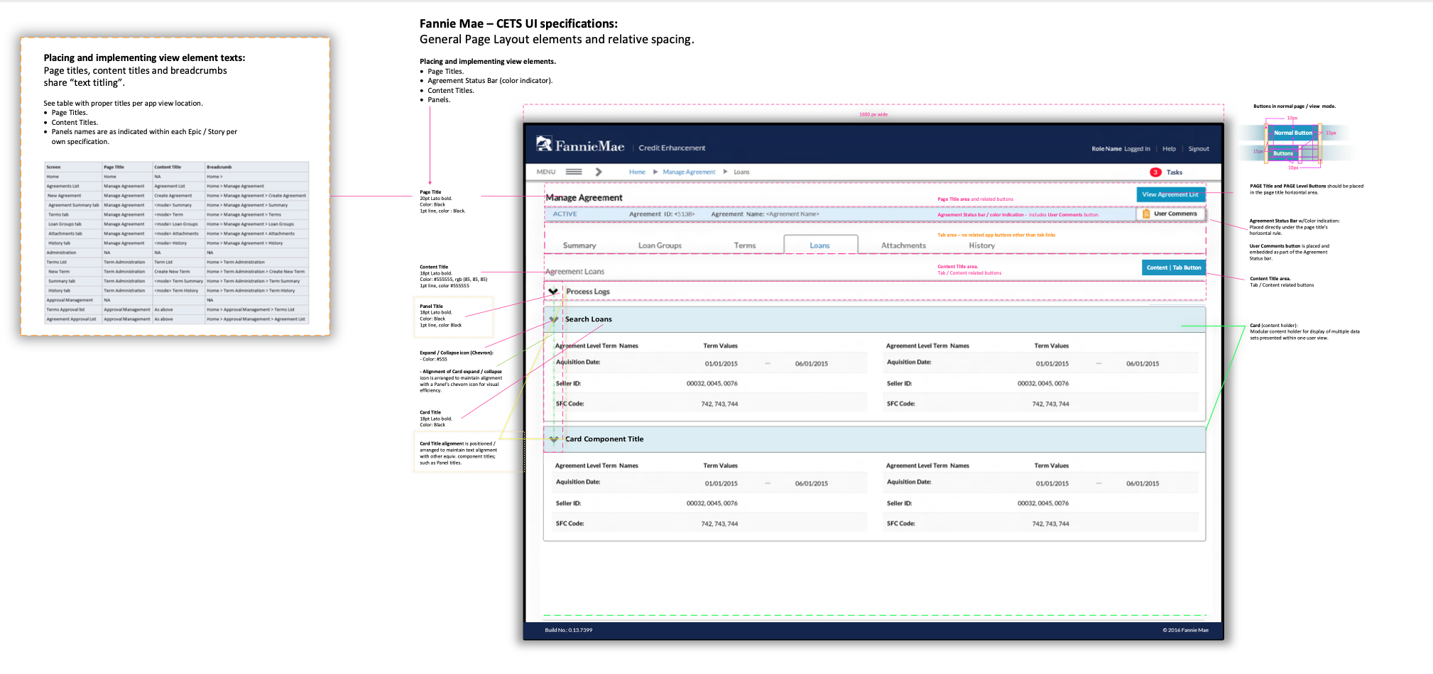Image resolution: width=1433 pixels, height=674 pixels.
Task: Click the Manage Agreement page title
Action: coord(584,198)
